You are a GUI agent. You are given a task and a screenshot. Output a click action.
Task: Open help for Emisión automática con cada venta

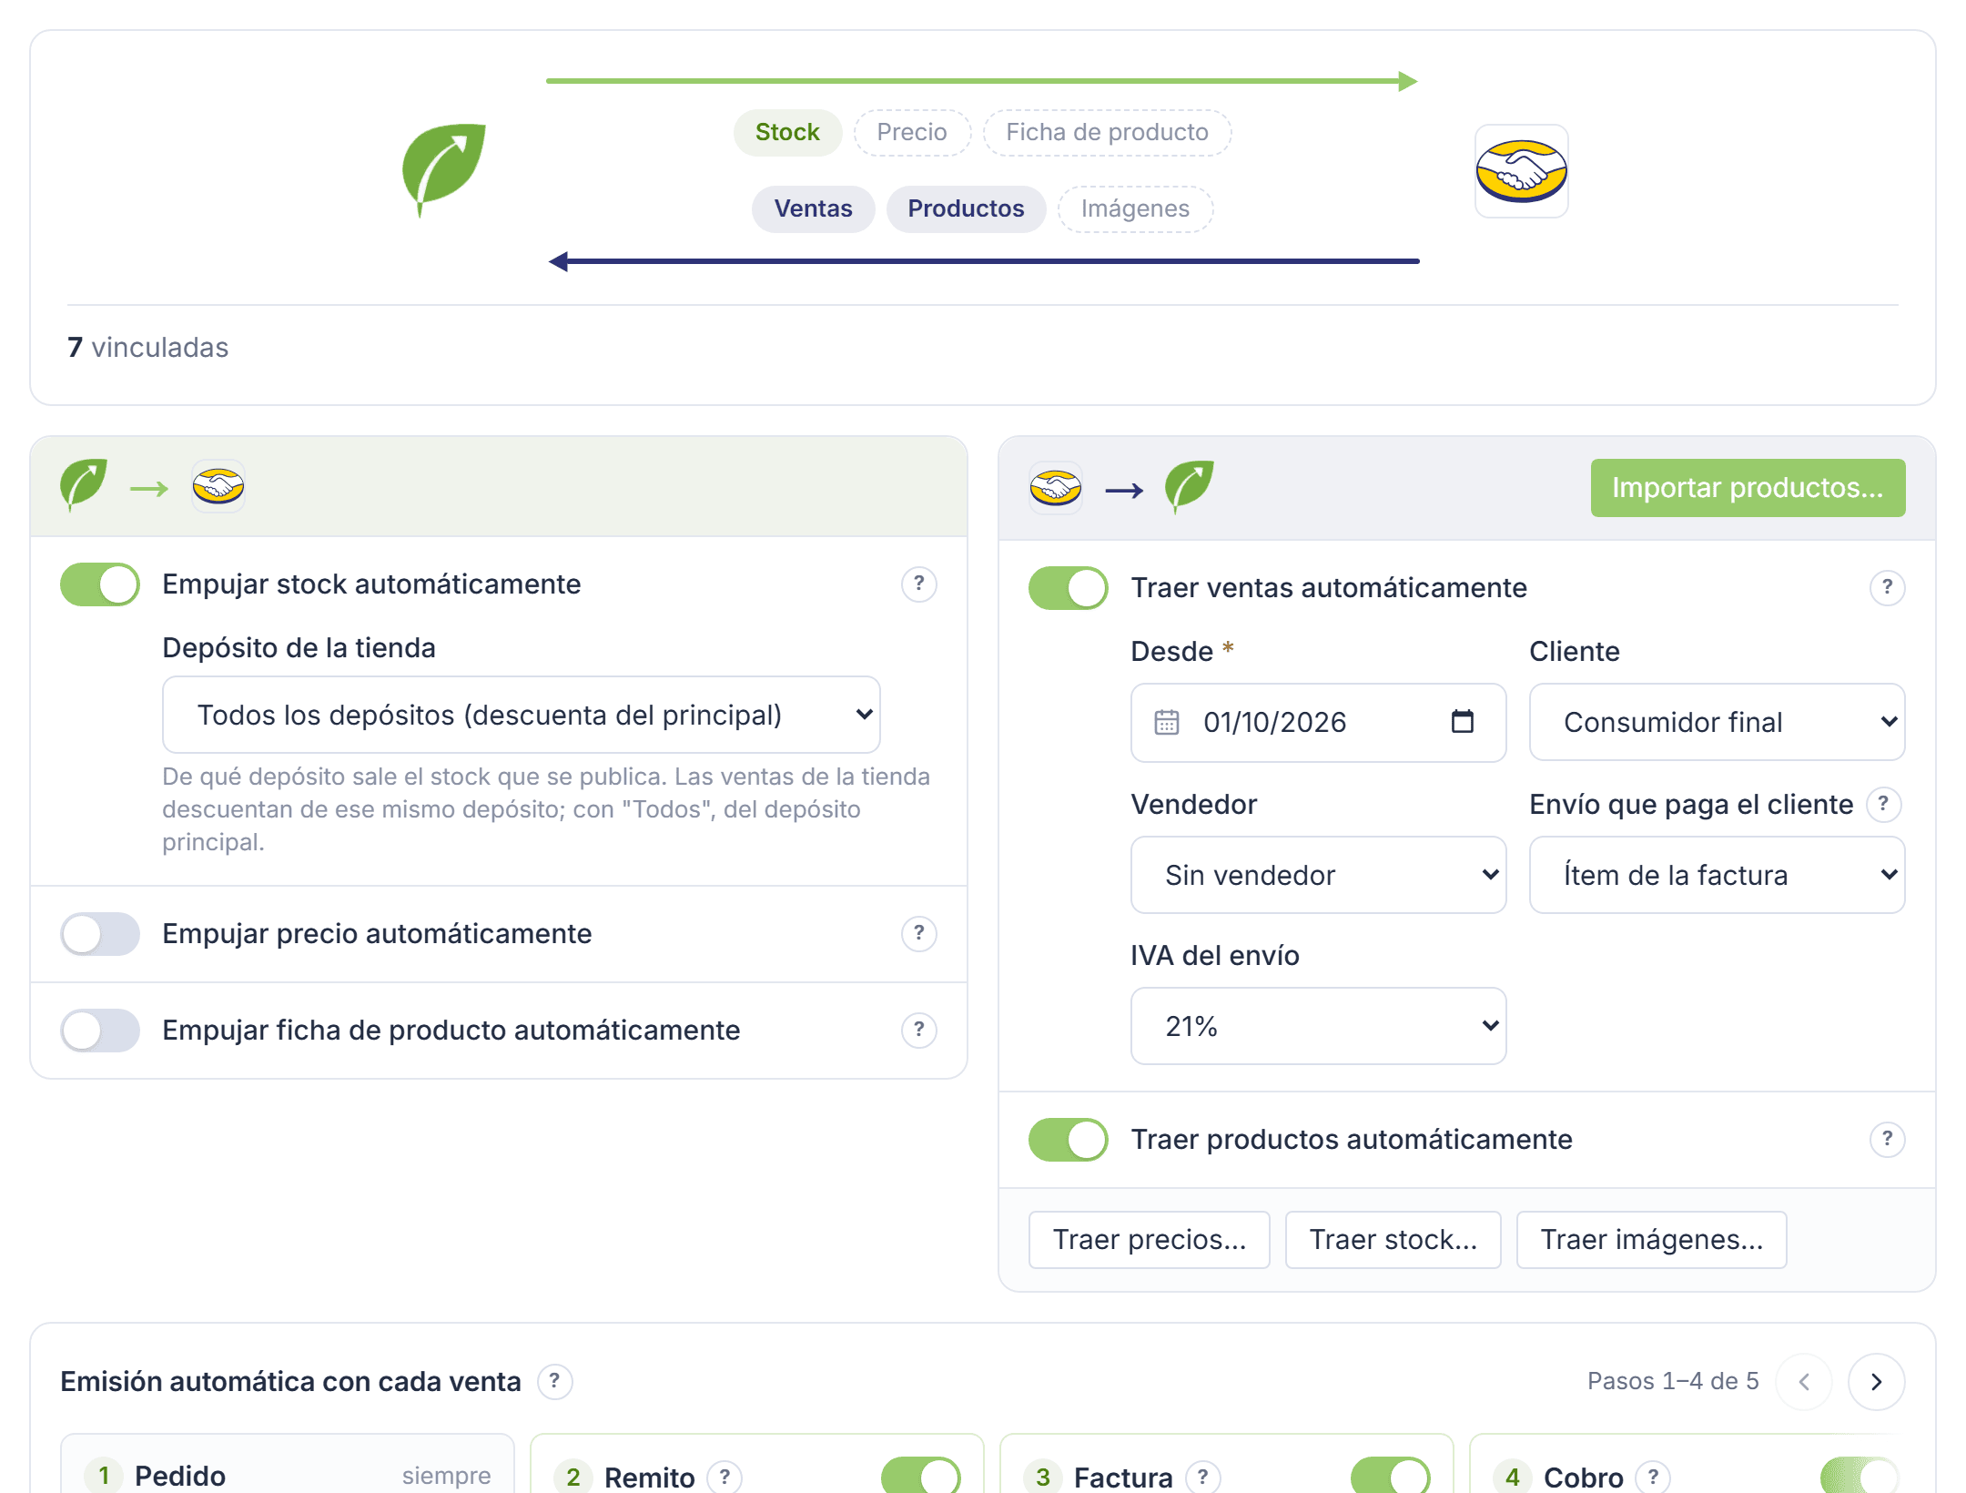point(554,1381)
